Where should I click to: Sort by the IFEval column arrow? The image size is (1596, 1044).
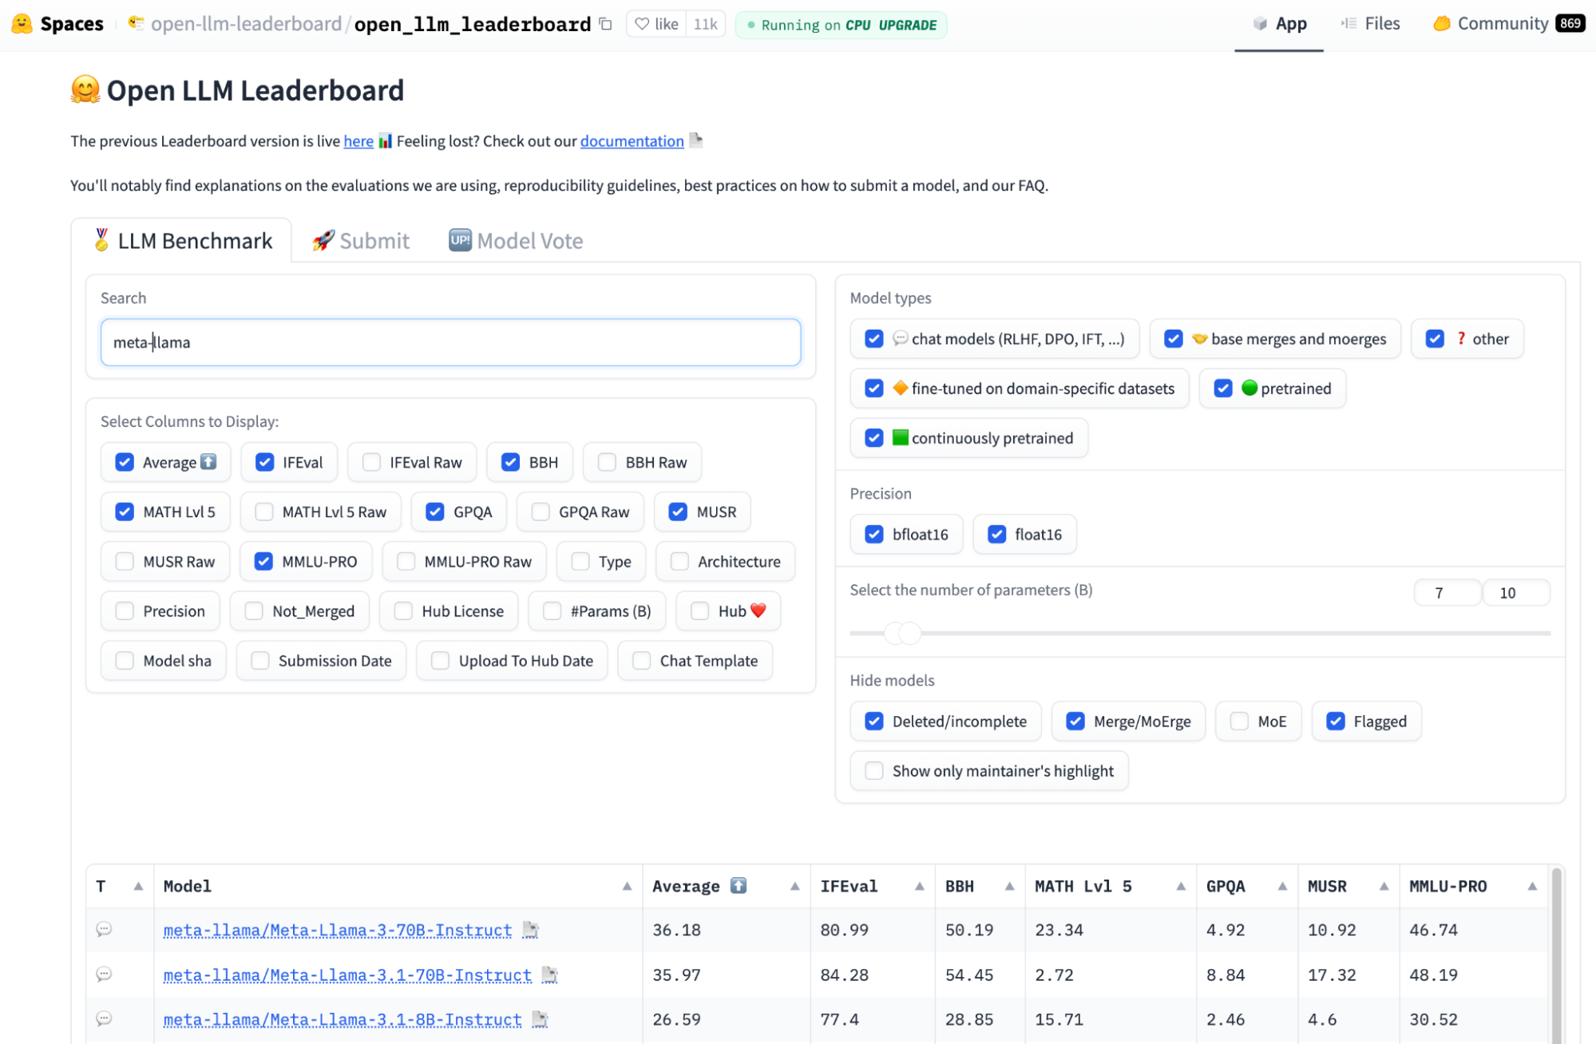[x=919, y=886]
